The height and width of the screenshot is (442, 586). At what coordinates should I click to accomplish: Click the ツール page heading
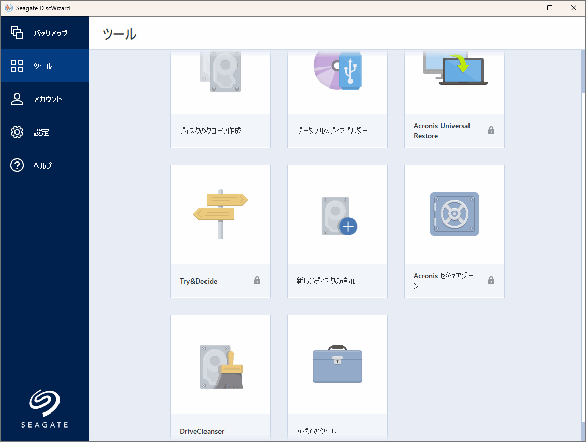pyautogui.click(x=120, y=34)
